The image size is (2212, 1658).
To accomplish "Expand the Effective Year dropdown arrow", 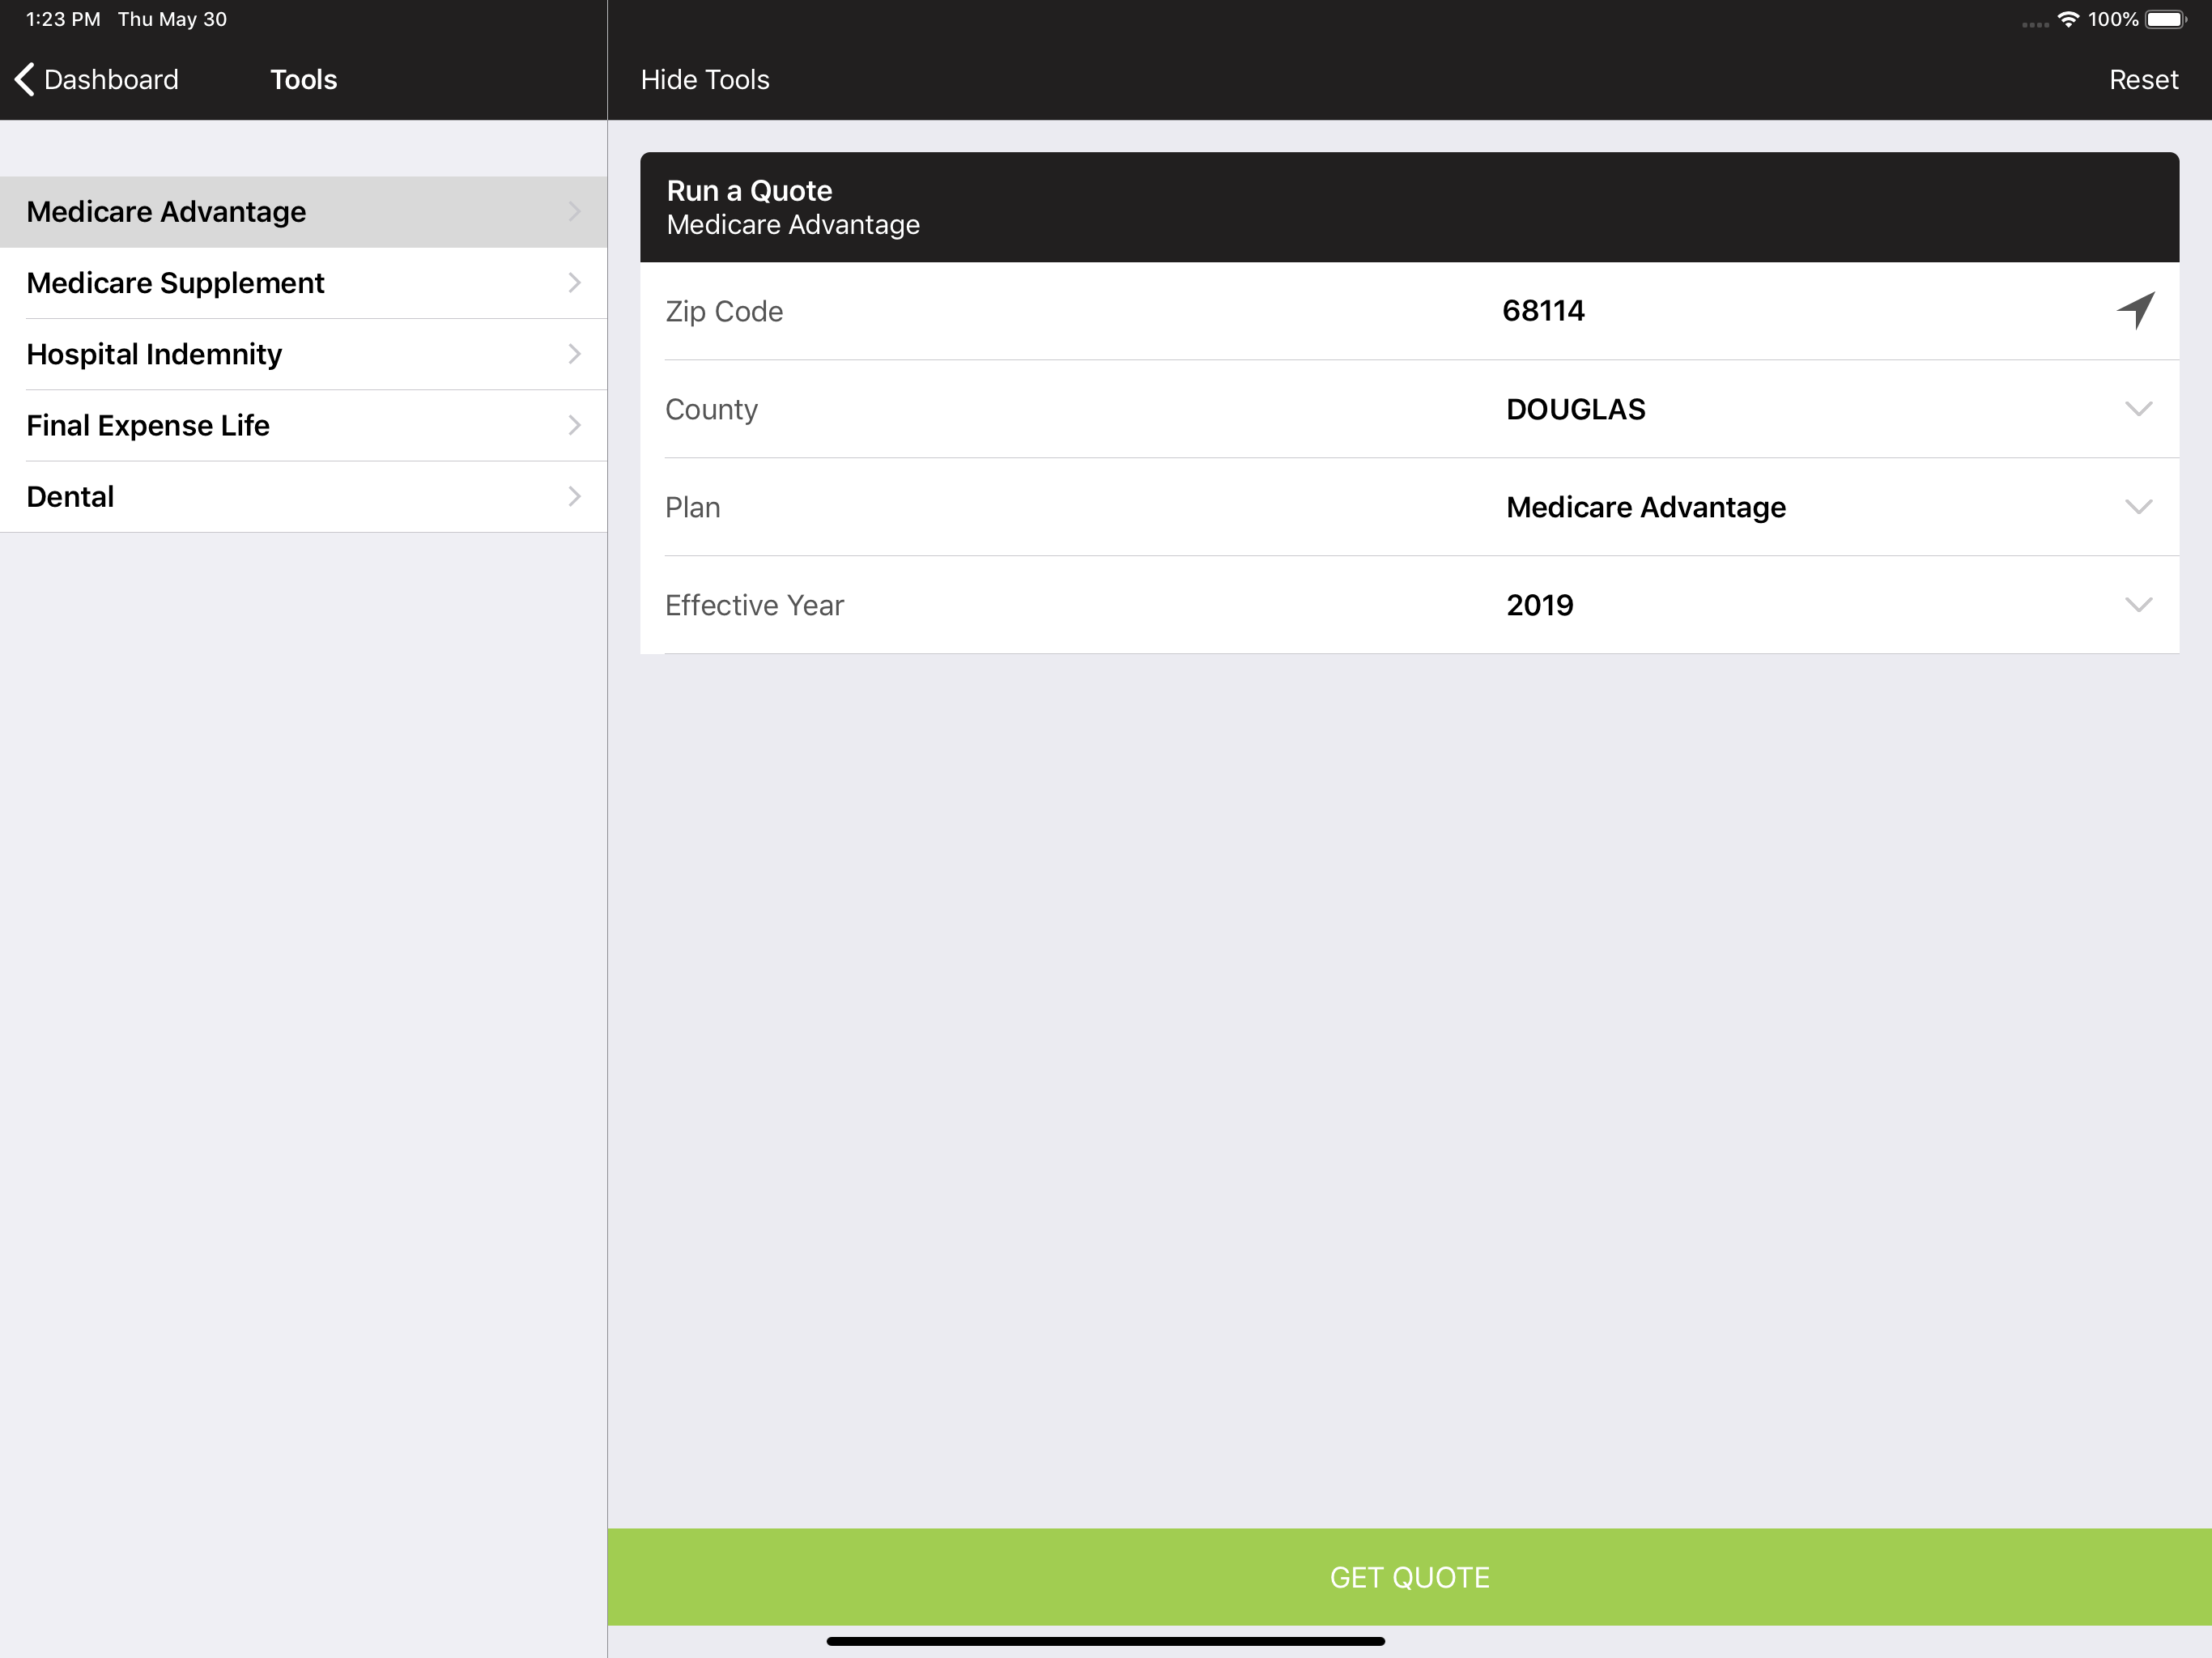I will click(2138, 604).
